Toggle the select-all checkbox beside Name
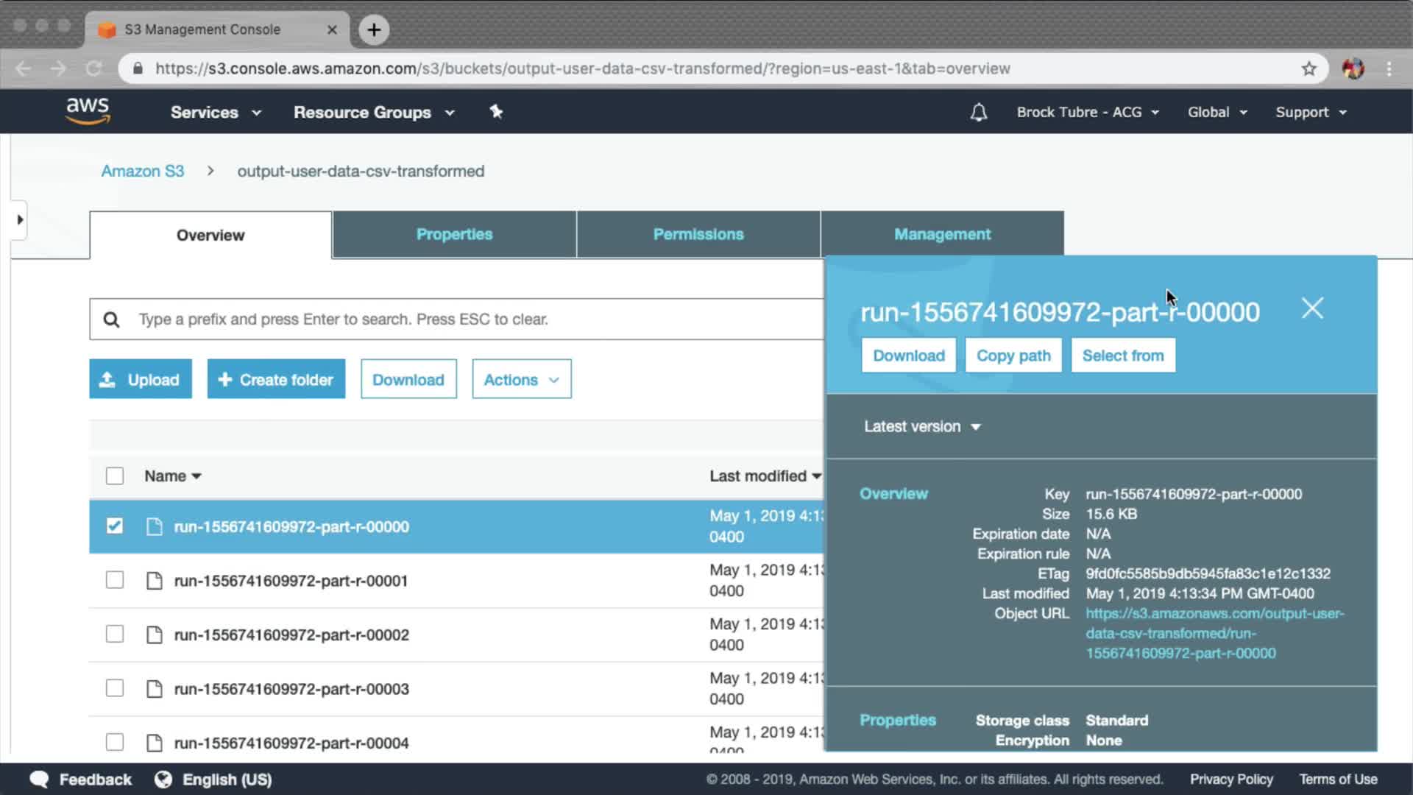Viewport: 1413px width, 795px height. pyautogui.click(x=115, y=476)
